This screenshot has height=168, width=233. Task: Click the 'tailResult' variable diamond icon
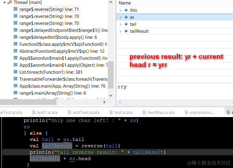point(126,31)
